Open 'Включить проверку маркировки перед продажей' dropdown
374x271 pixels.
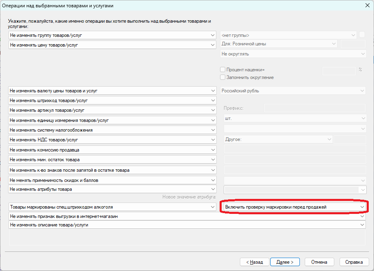coord(294,207)
